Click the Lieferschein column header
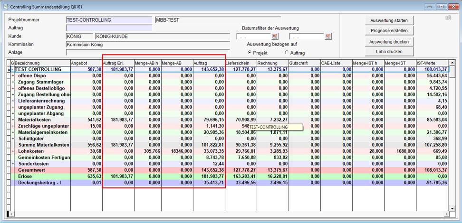Image resolution: width=462 pixels, height=223 pixels. [x=241, y=63]
